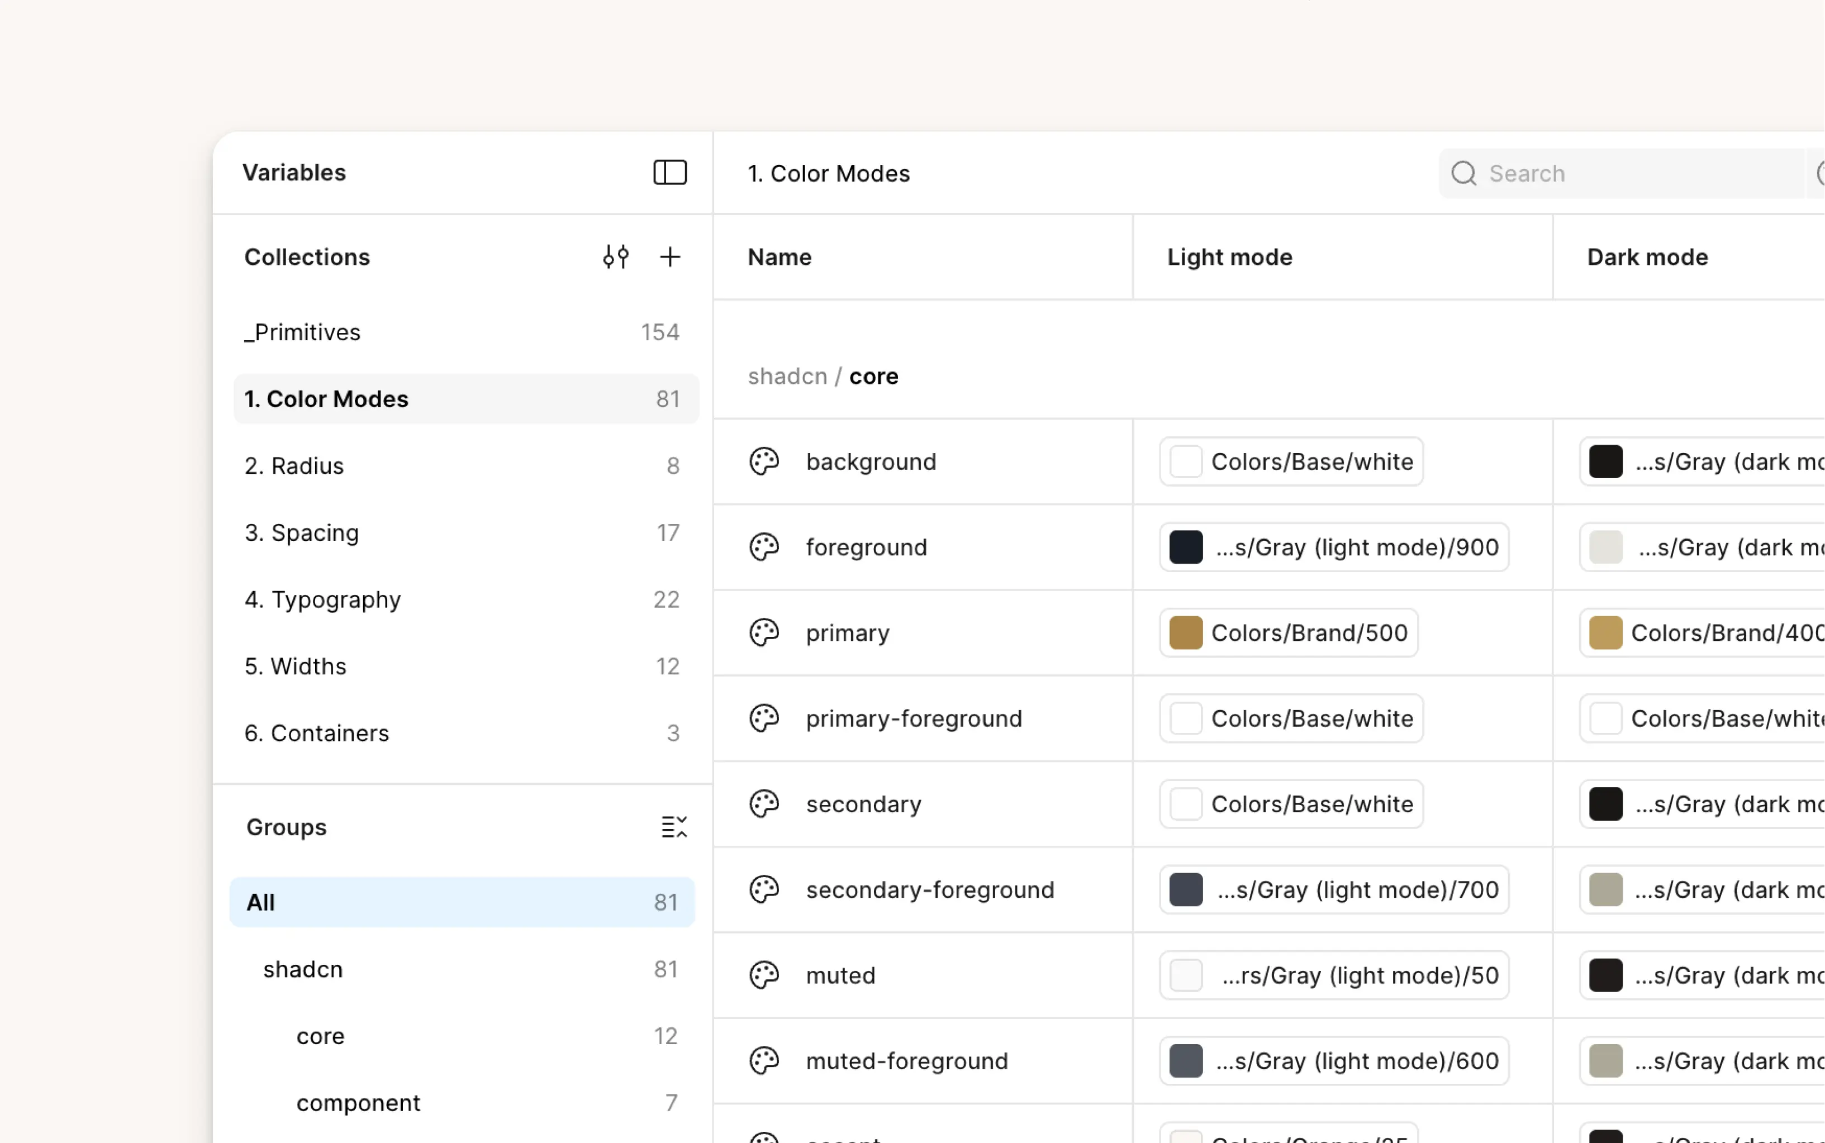Click the search magnifier icon

(1463, 173)
